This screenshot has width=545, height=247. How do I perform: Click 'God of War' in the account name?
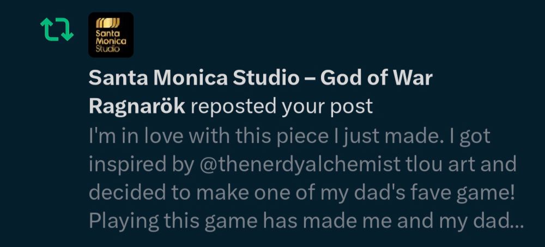pos(376,78)
